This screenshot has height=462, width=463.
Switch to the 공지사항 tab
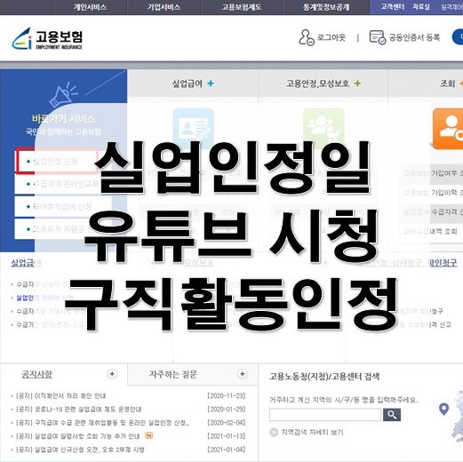click(36, 374)
